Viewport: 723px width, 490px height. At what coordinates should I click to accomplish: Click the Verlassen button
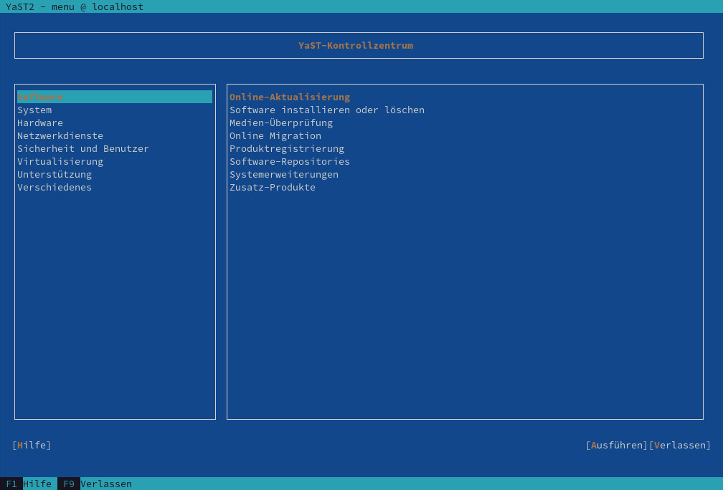click(680, 445)
